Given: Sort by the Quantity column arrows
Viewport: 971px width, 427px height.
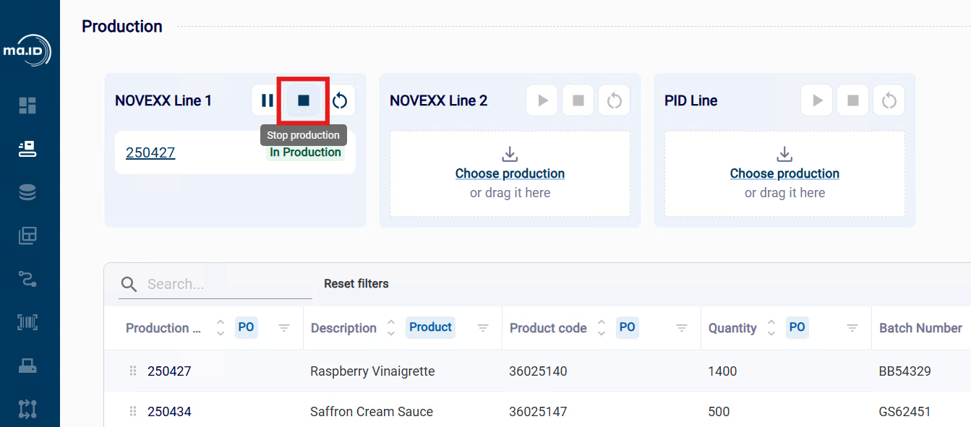Looking at the screenshot, I should (x=771, y=328).
